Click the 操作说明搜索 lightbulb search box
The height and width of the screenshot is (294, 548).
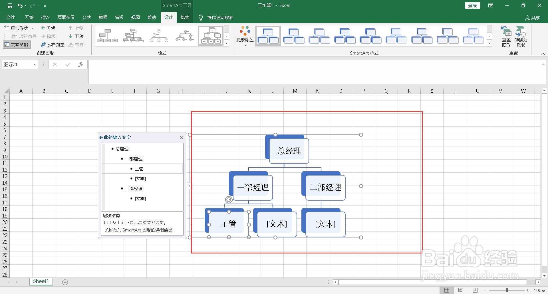pos(216,17)
